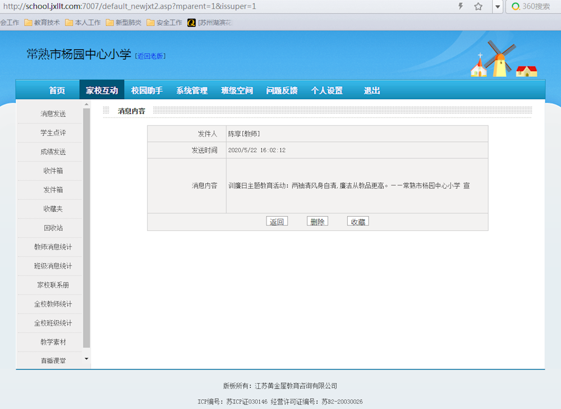
Task: Open 学生点评 in sidebar
Action: pos(53,133)
